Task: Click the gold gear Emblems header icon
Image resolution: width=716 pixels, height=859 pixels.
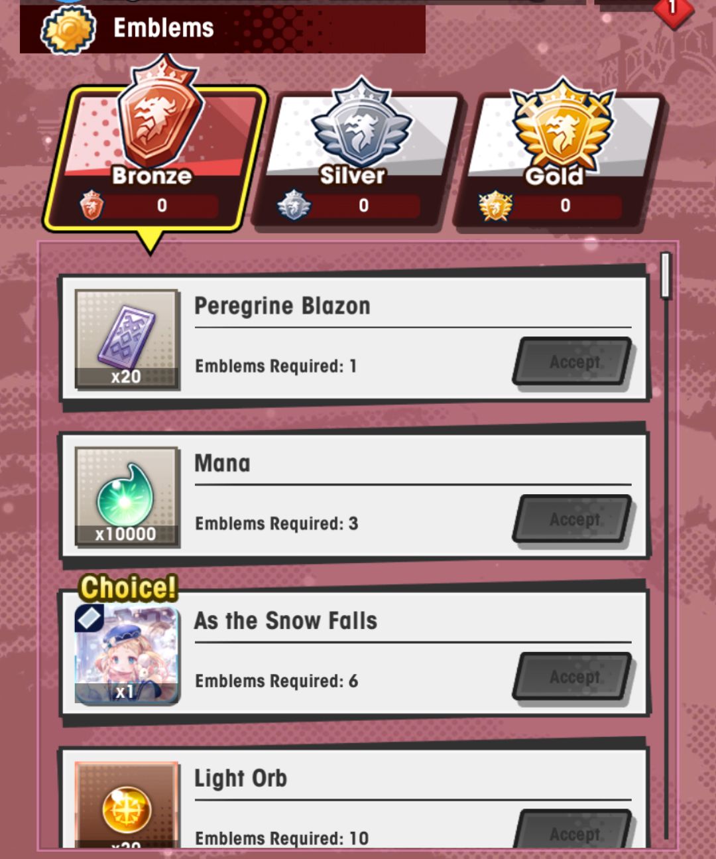Action: click(x=68, y=29)
